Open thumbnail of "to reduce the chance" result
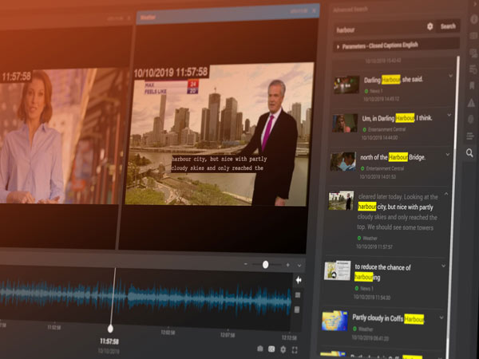Image resolution: width=479 pixels, height=359 pixels. [x=337, y=270]
